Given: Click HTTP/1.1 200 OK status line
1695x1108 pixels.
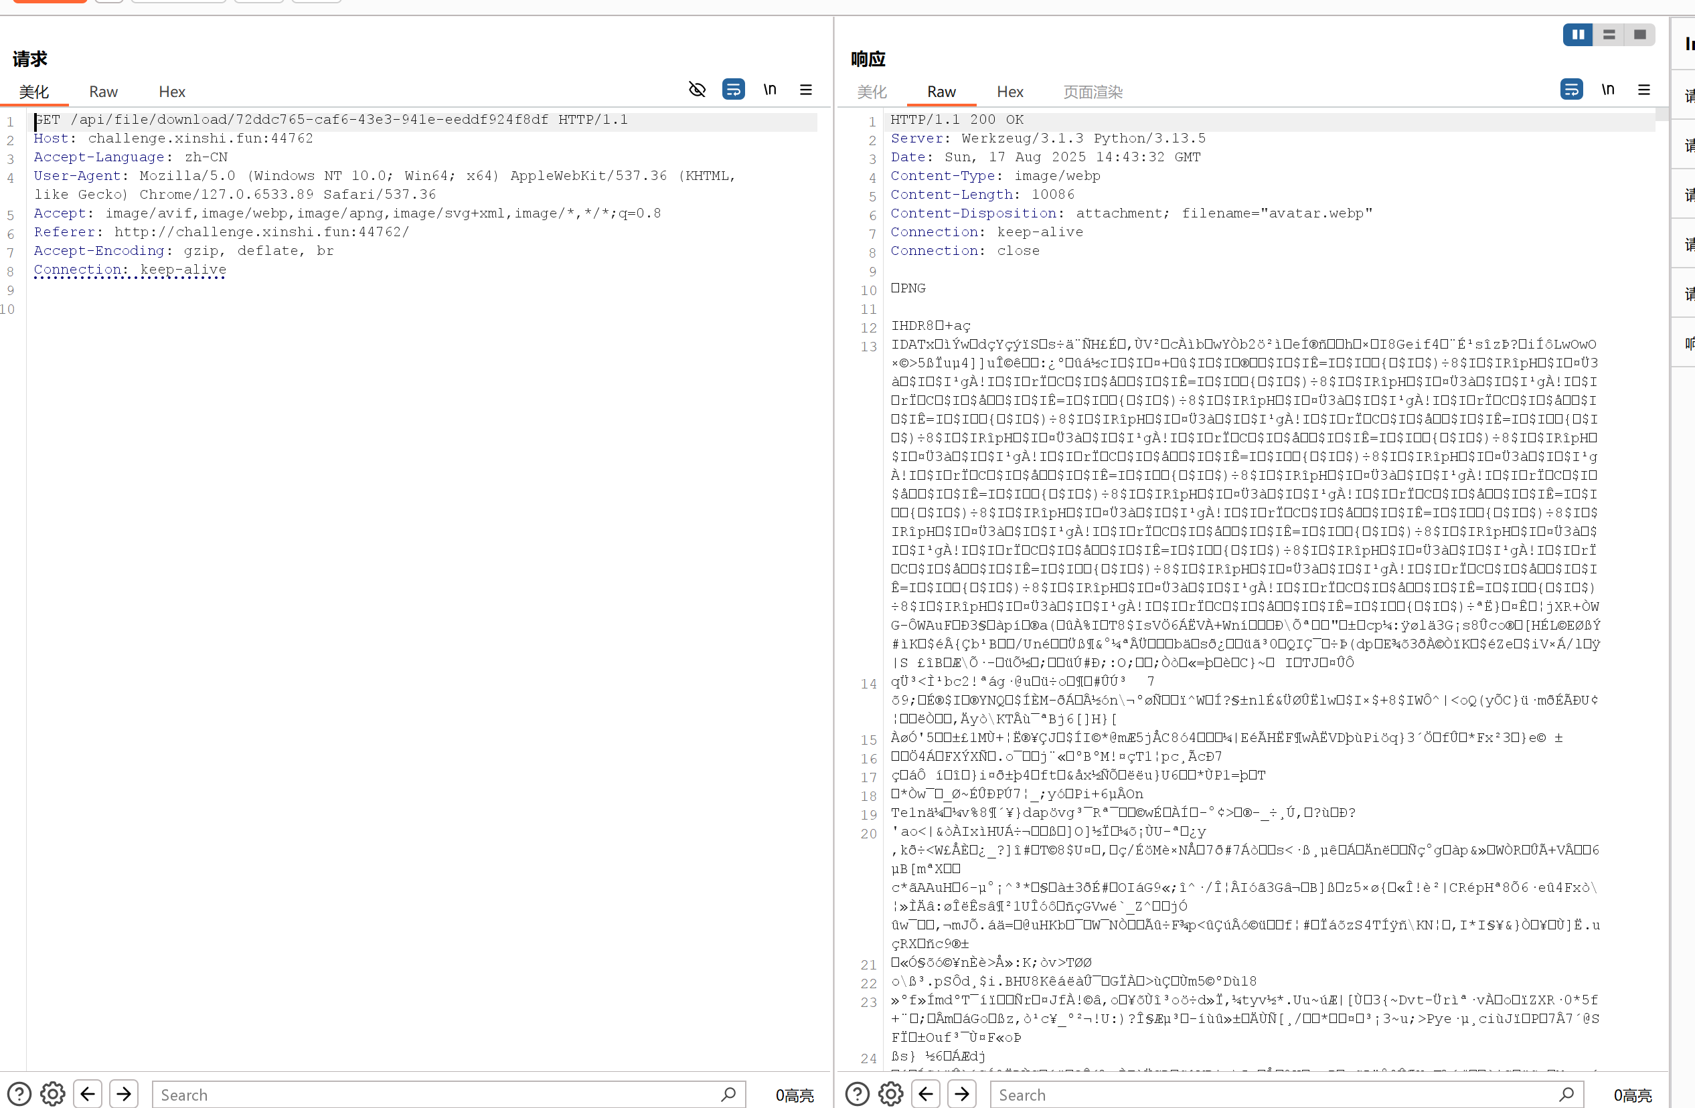Looking at the screenshot, I should click(957, 120).
